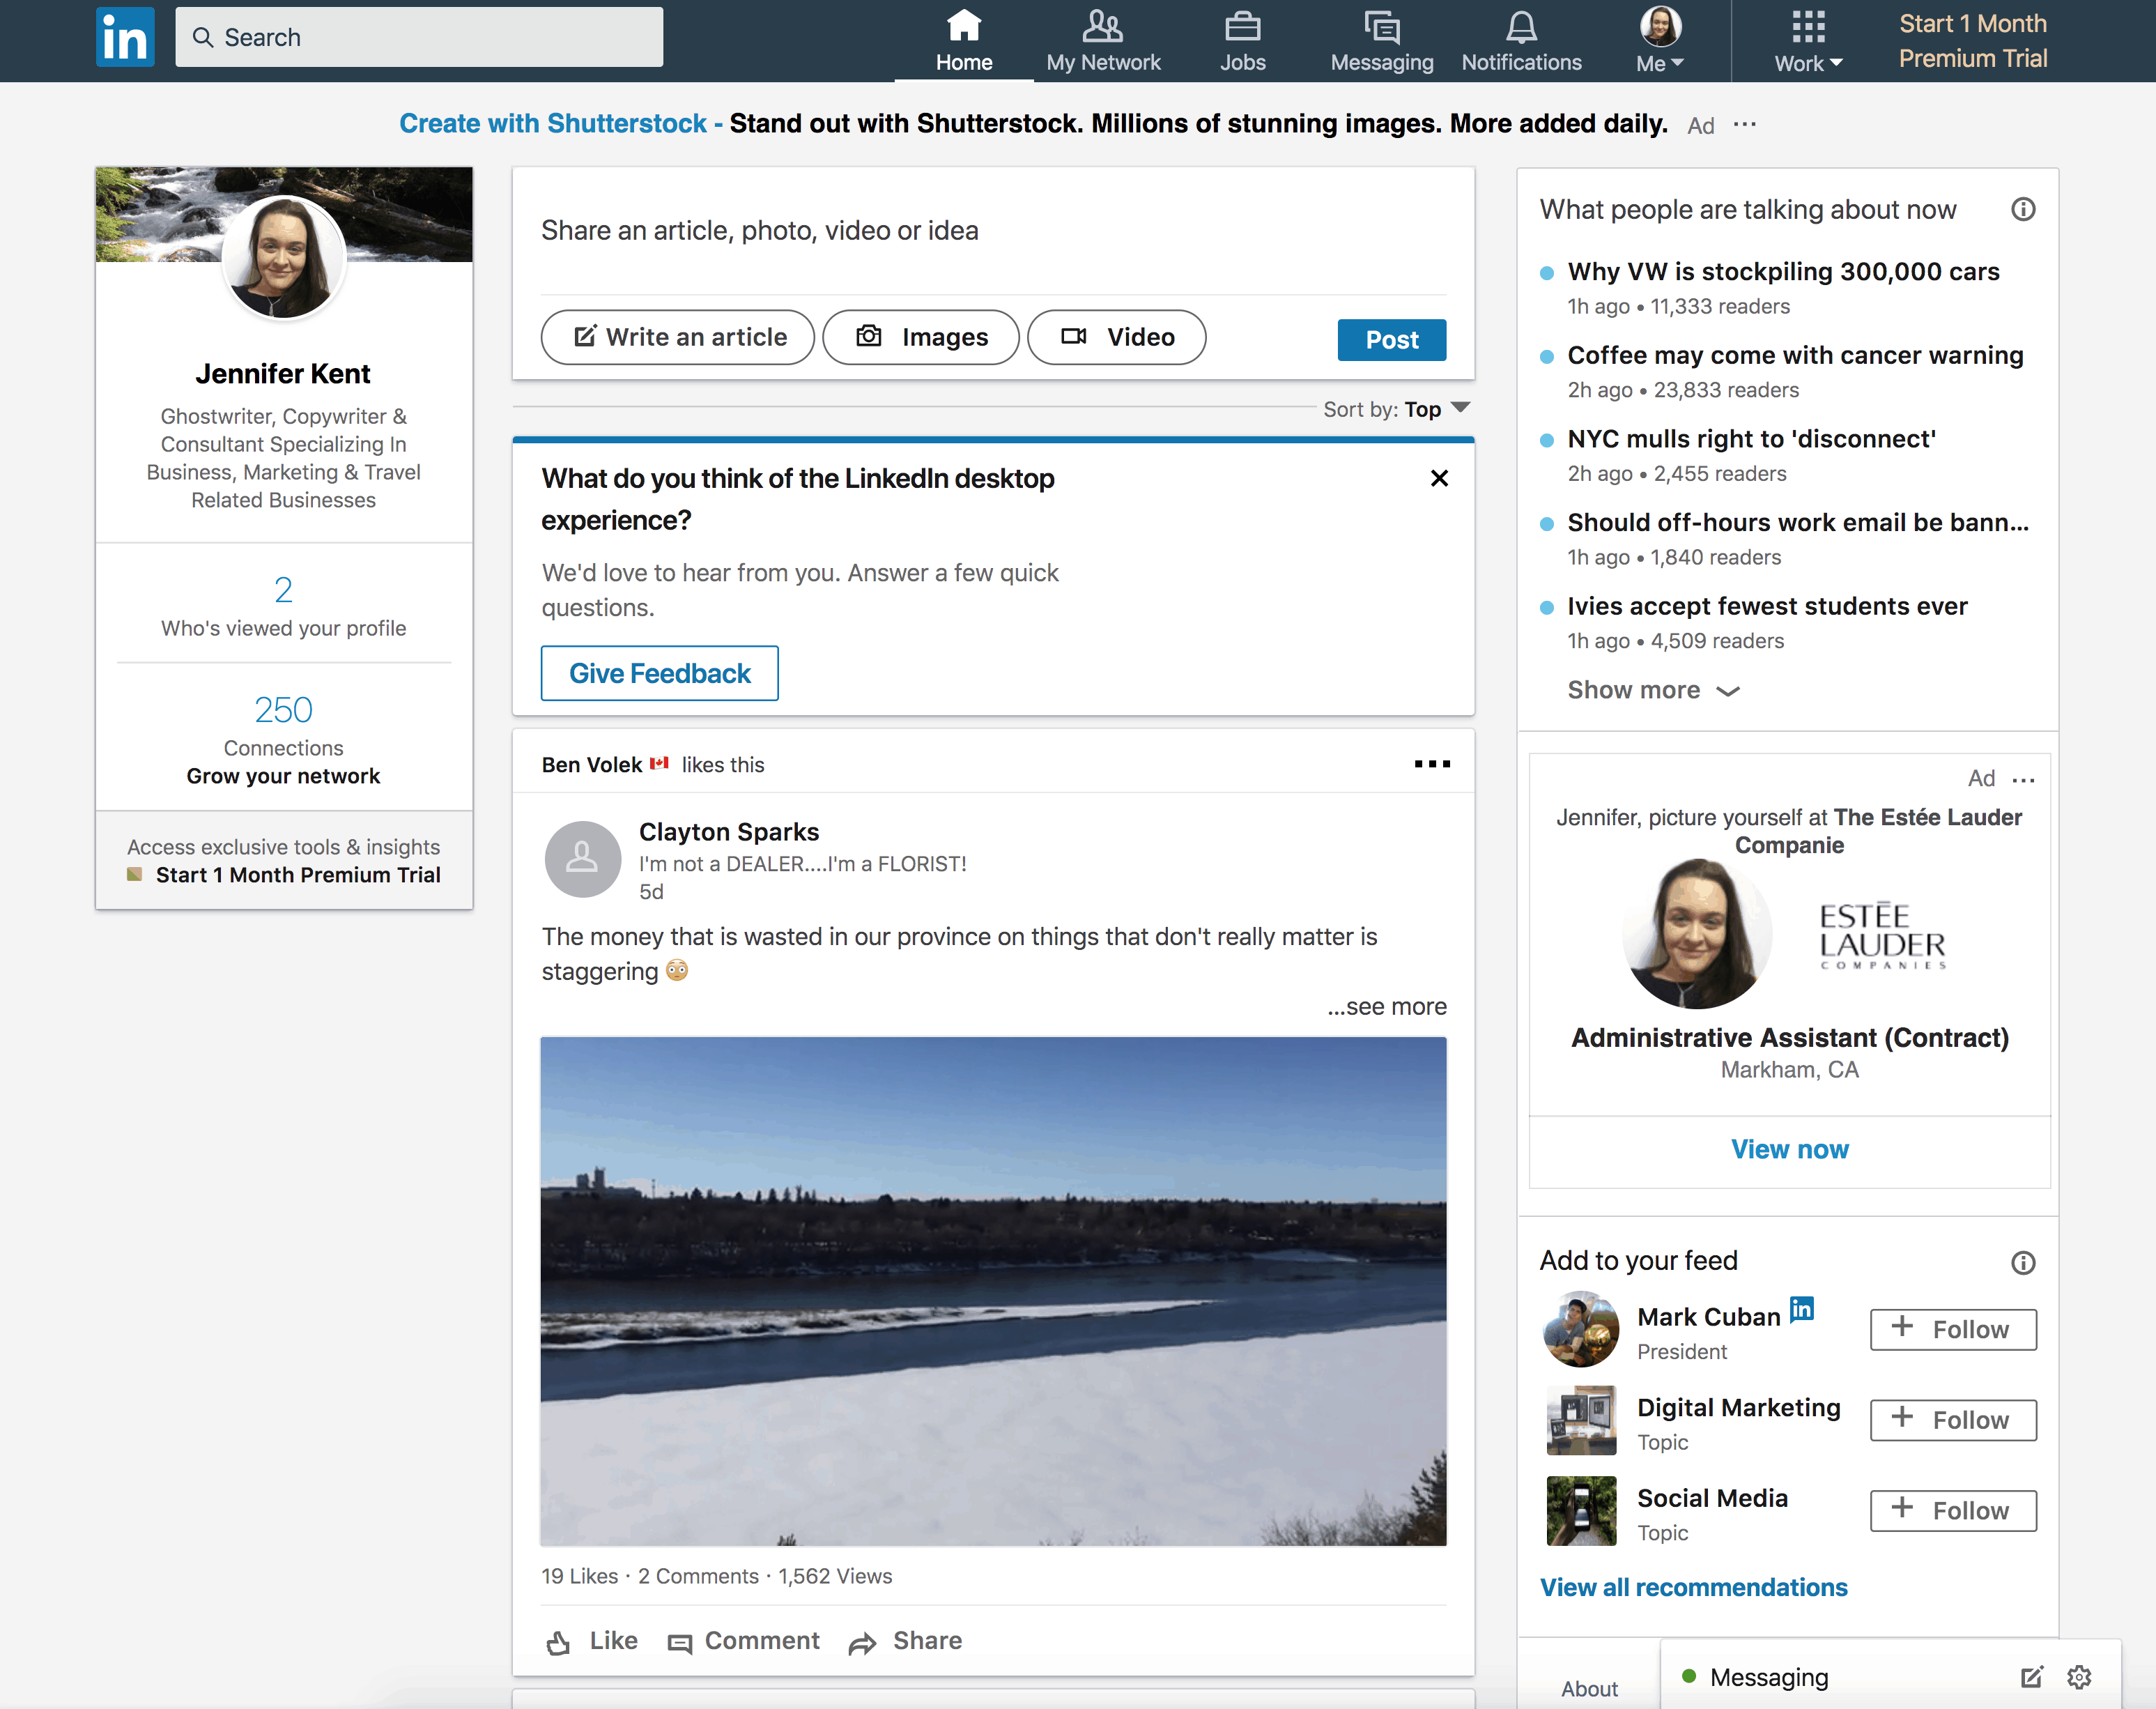2156x1709 pixels.
Task: Click the Messaging icon
Action: (1380, 35)
